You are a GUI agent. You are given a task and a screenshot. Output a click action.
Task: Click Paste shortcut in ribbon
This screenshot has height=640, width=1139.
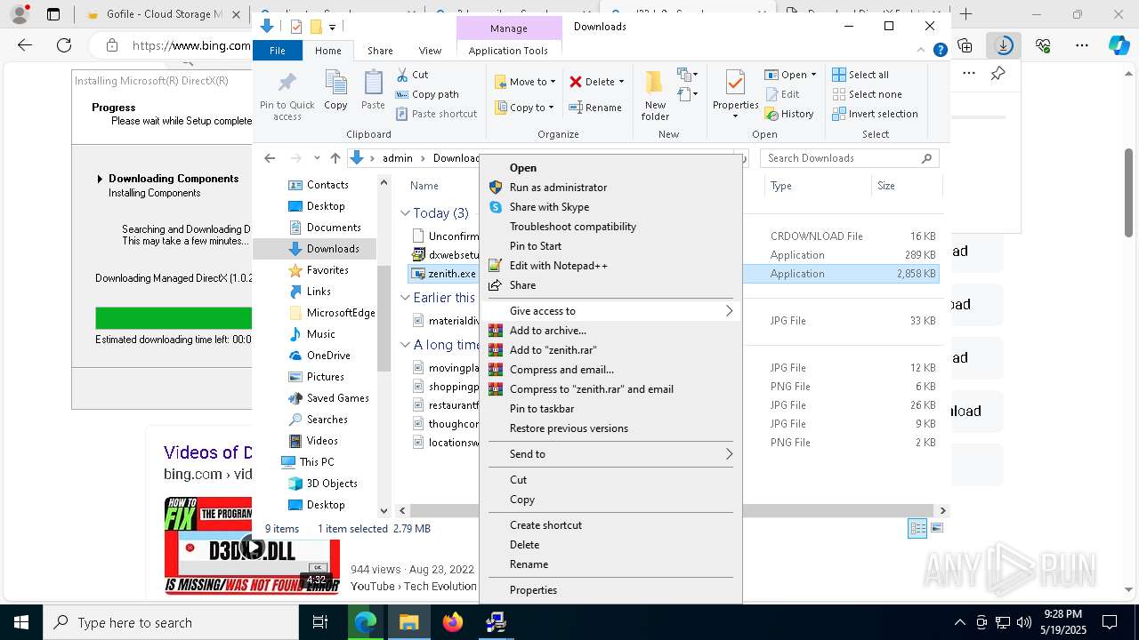436,114
